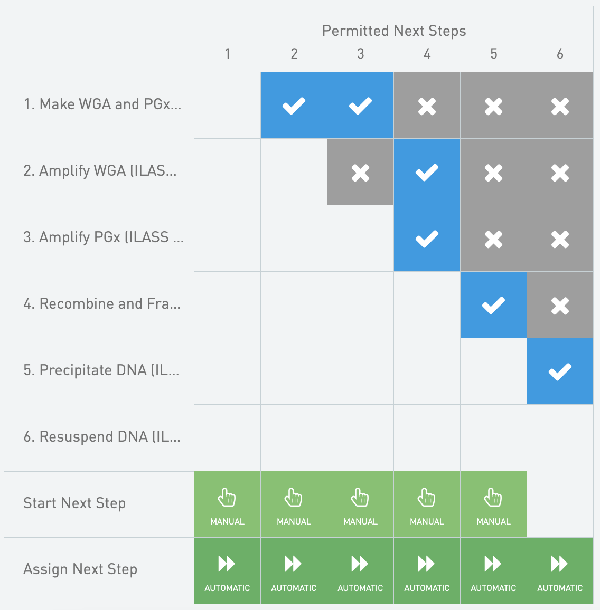Click Manual hand icon under column 5
The height and width of the screenshot is (610, 600).
(493, 497)
